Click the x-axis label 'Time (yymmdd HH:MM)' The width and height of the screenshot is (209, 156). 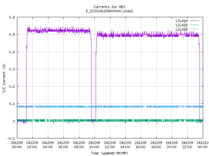click(x=109, y=153)
